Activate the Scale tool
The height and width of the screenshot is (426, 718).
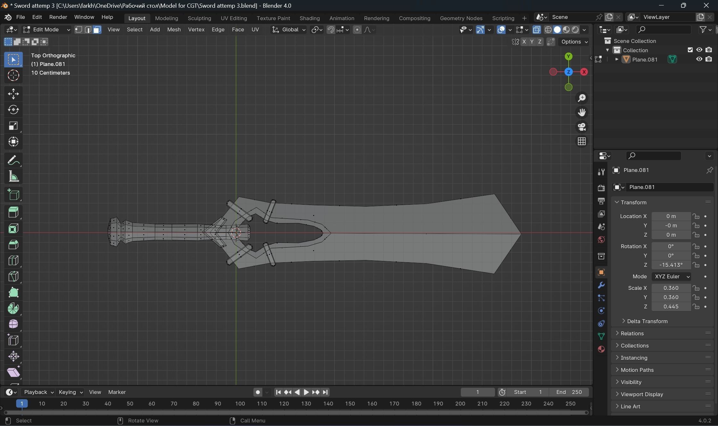coord(13,126)
